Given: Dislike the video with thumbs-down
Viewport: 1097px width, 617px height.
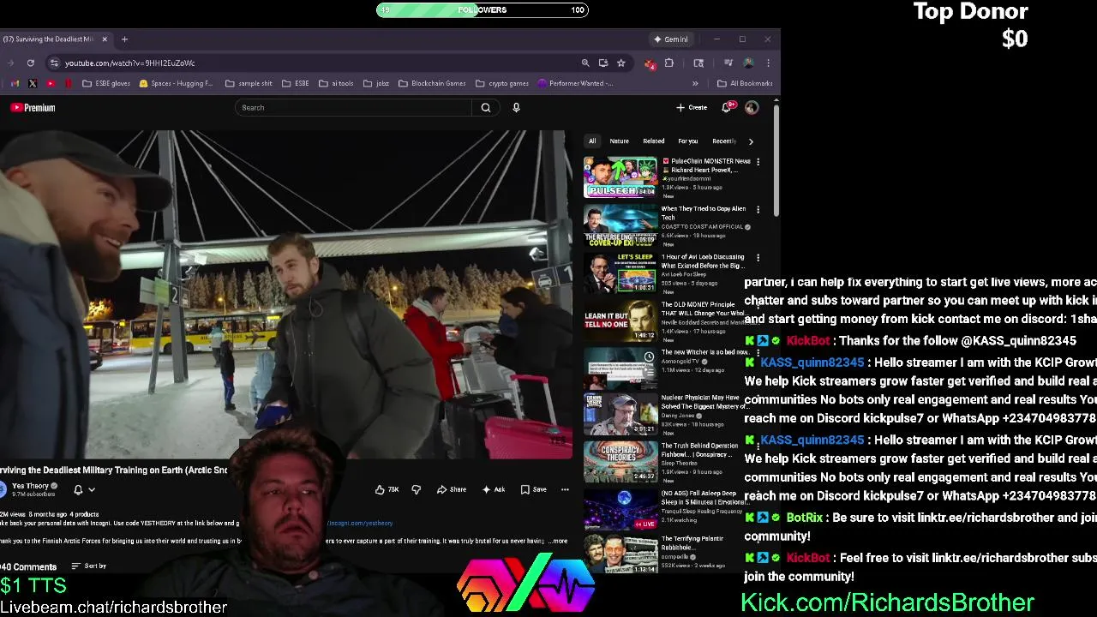Looking at the screenshot, I should [x=416, y=489].
